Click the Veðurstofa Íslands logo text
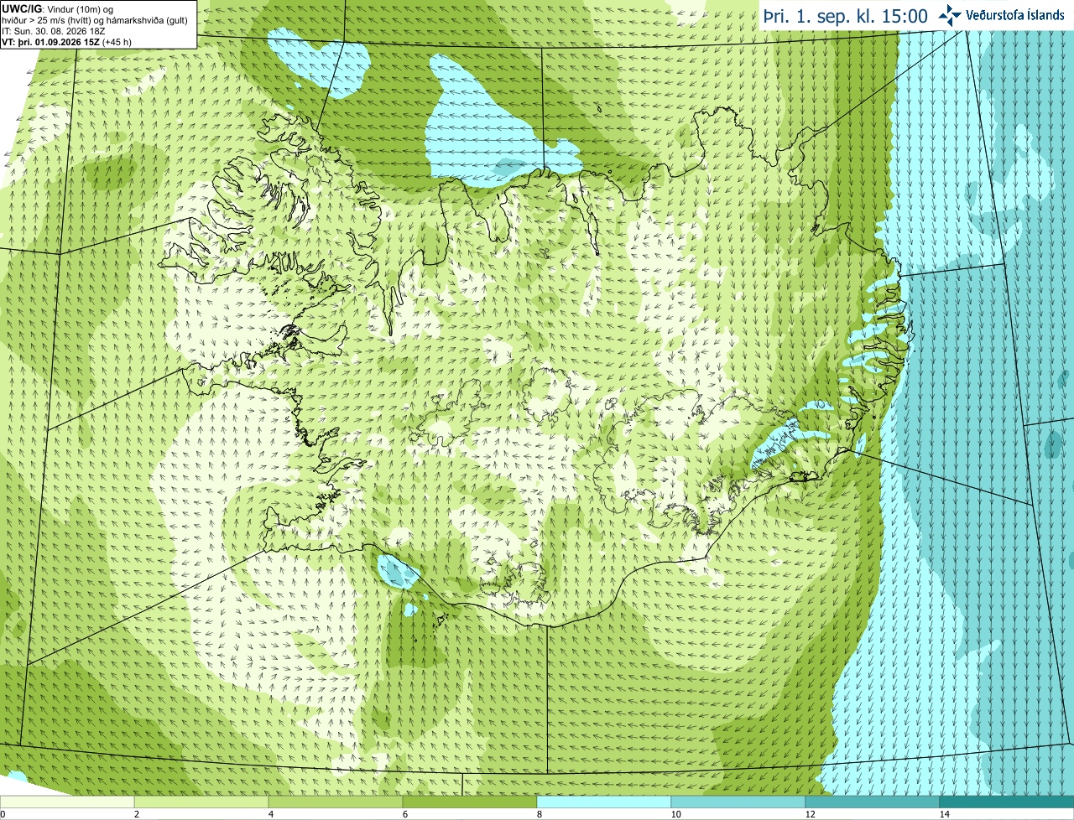 (1015, 15)
